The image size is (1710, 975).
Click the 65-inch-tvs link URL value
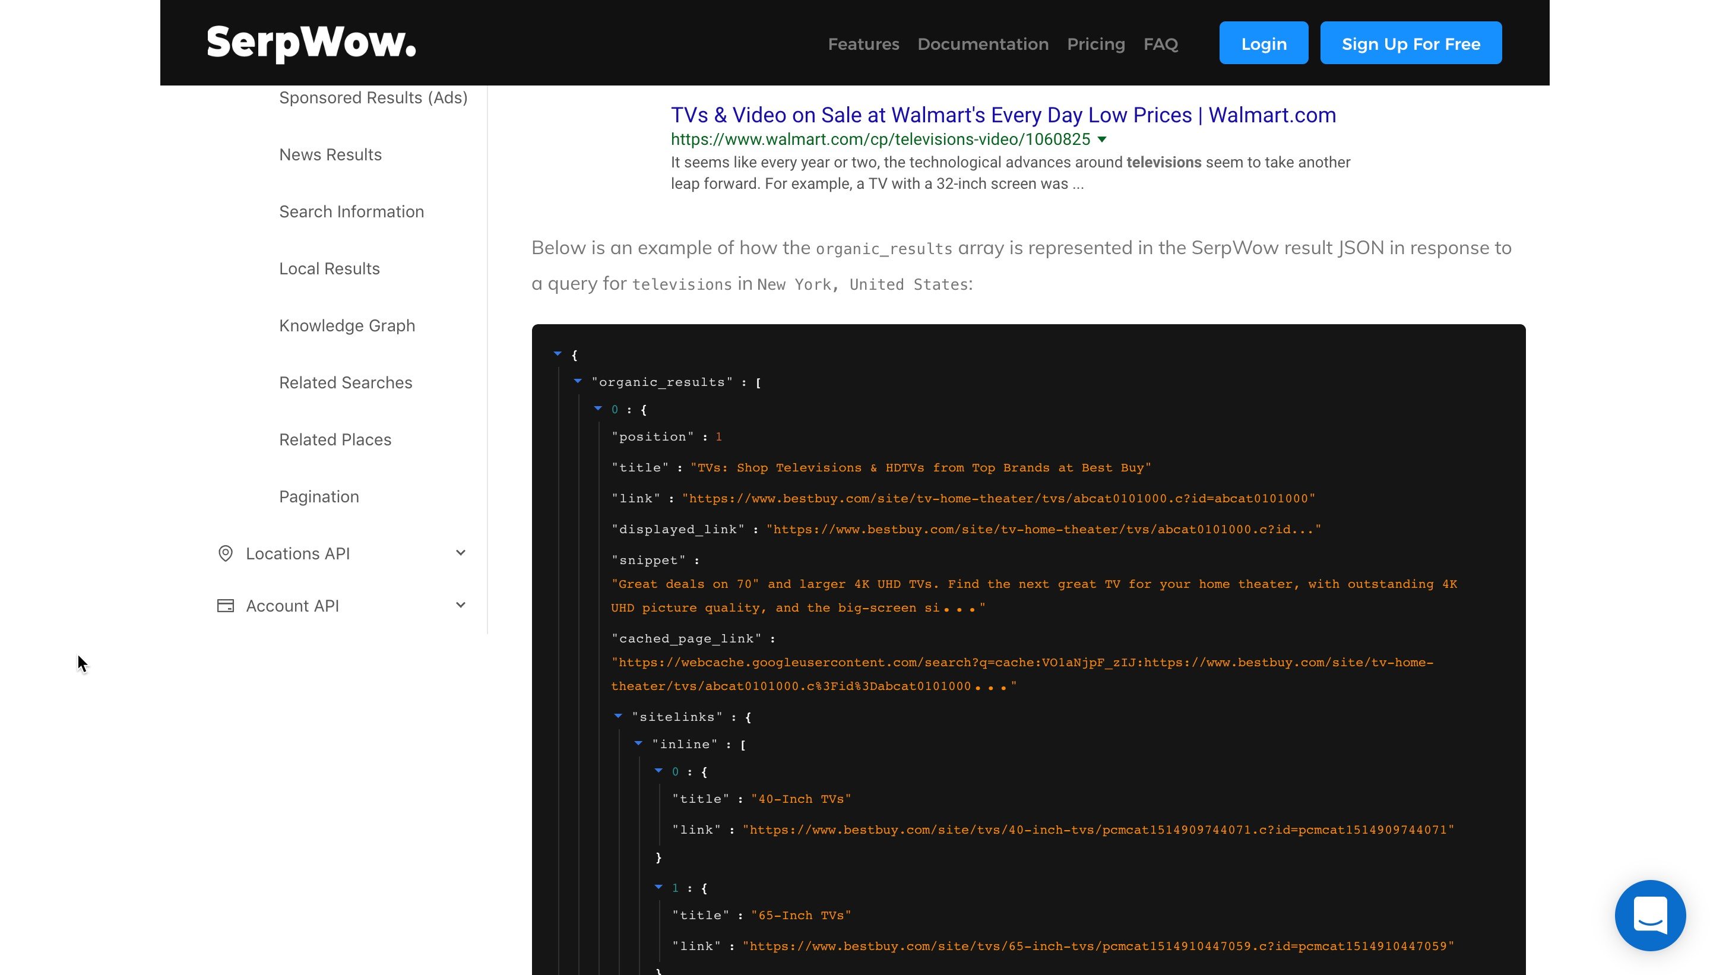click(x=1098, y=946)
